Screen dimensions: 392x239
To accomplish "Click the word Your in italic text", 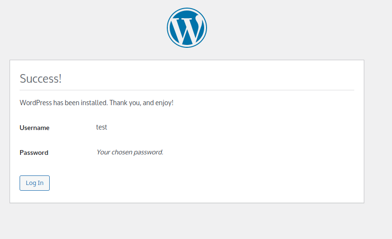I will (x=103, y=152).
